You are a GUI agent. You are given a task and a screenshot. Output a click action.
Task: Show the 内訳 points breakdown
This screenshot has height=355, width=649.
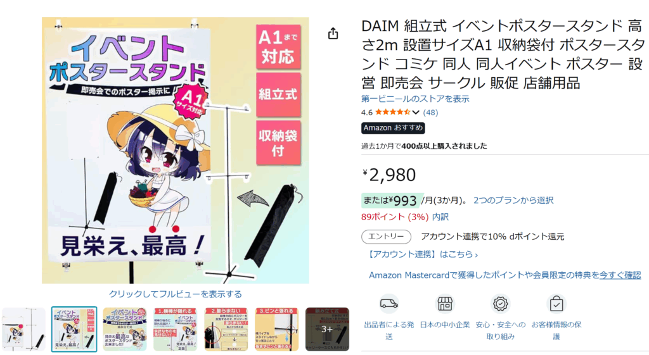pyautogui.click(x=440, y=217)
